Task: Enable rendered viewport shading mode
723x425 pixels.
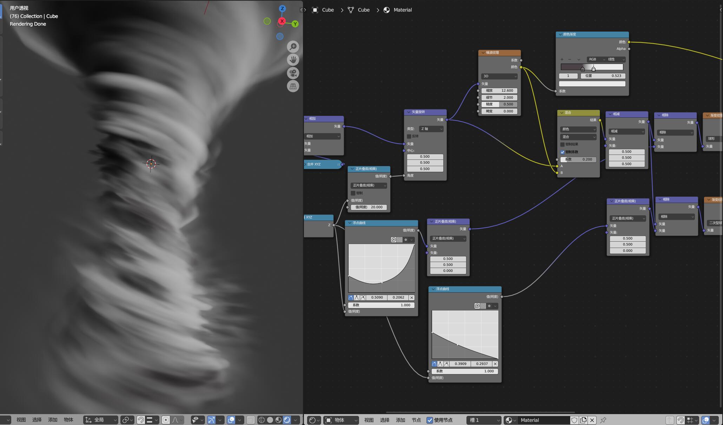Action: [287, 420]
